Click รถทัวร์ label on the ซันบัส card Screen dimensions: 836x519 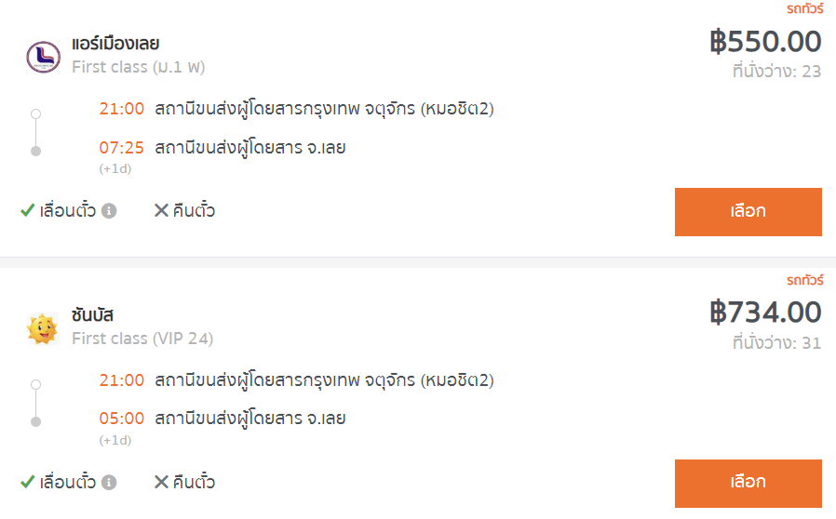tap(805, 280)
